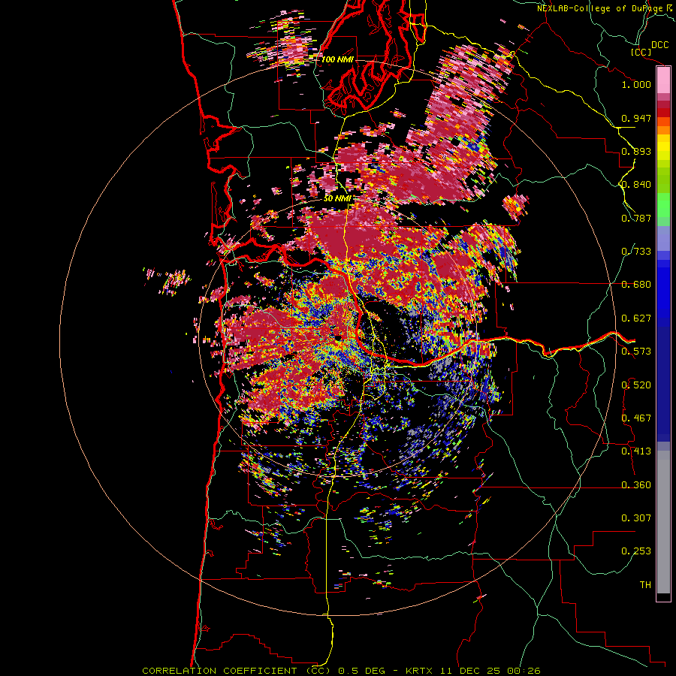Screen dimensions: 676x676
Task: Click the 0.413 scale value
Action: tap(636, 451)
